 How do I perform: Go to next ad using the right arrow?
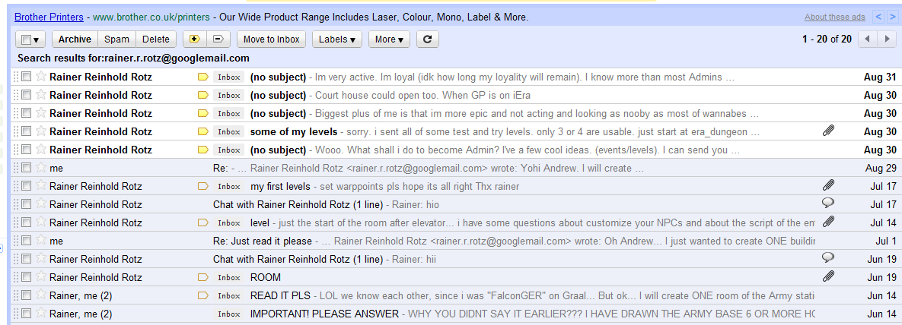click(893, 17)
